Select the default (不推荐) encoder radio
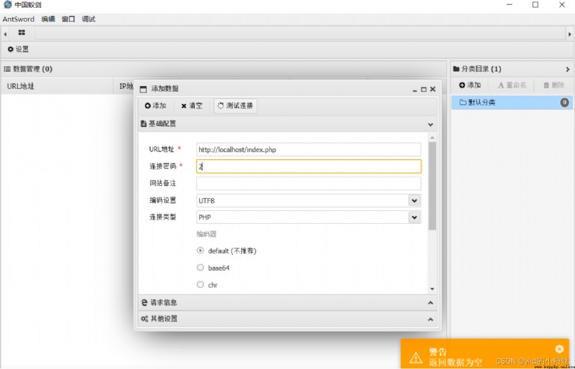Screen dimensions: 575x369 click(x=201, y=251)
